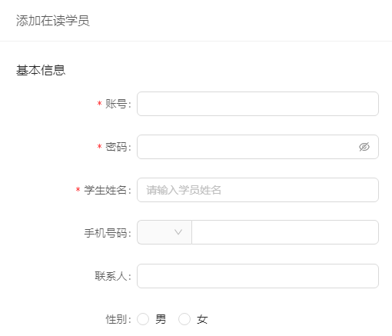Click the 联系人 contact person field
Screen dimensions: 392x336
tap(257, 276)
